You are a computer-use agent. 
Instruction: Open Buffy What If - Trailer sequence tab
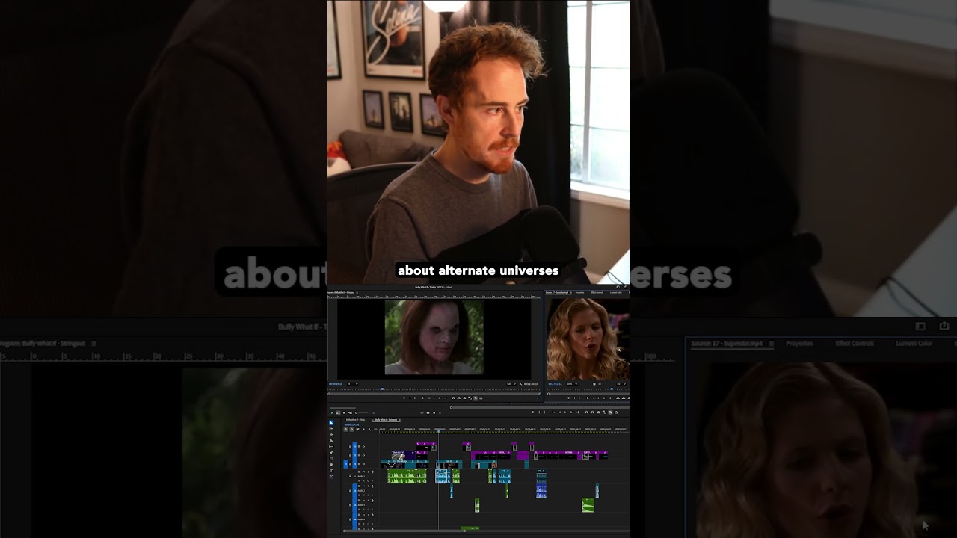355,420
